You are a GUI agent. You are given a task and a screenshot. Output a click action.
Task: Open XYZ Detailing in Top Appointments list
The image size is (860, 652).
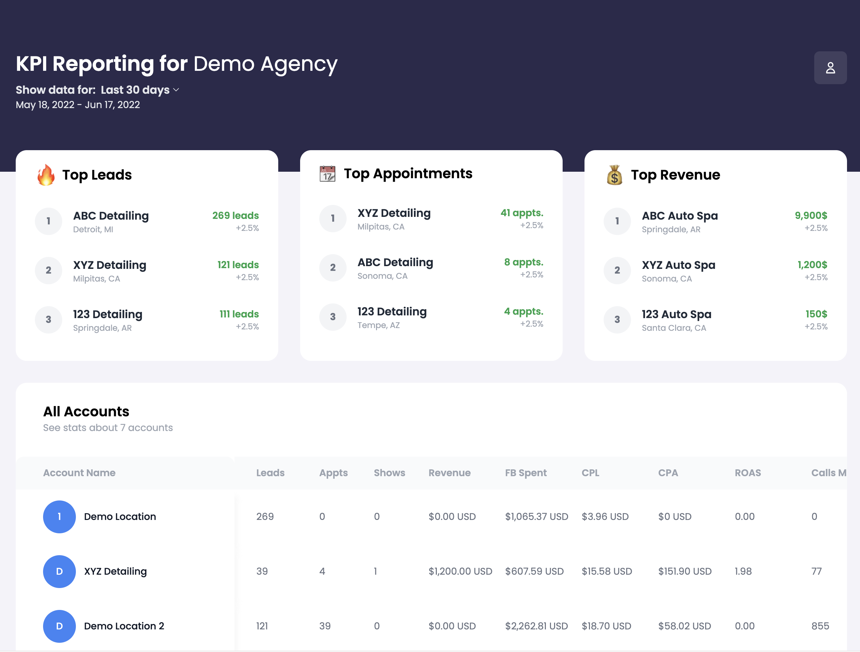pos(394,213)
